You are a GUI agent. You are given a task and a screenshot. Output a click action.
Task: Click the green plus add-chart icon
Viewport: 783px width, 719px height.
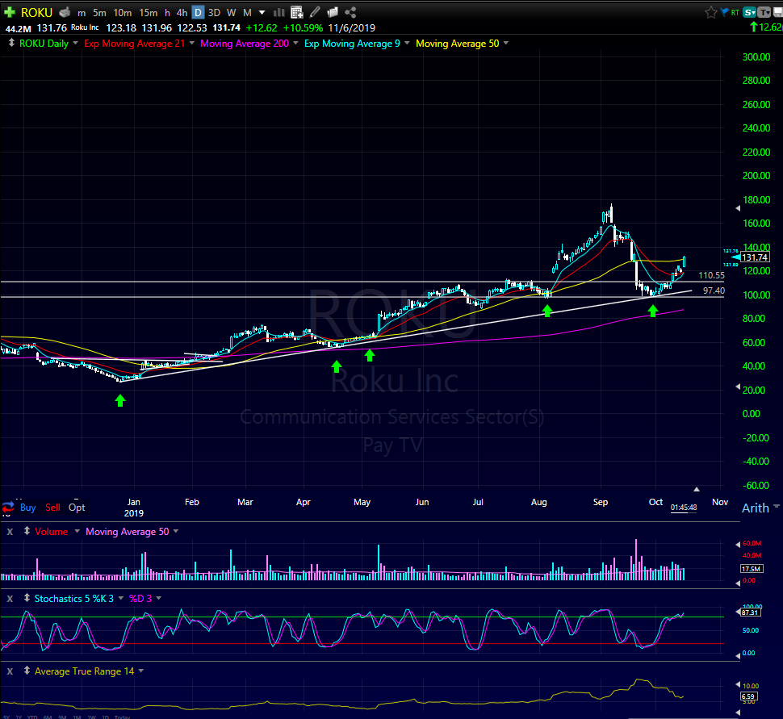9,12
